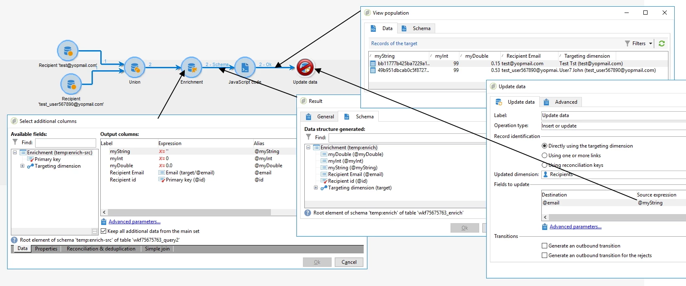Select Using reconciliation keys option
The height and width of the screenshot is (286, 686).
pyautogui.click(x=544, y=165)
